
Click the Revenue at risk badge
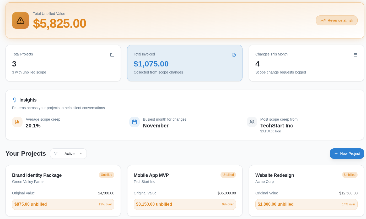[x=337, y=20]
